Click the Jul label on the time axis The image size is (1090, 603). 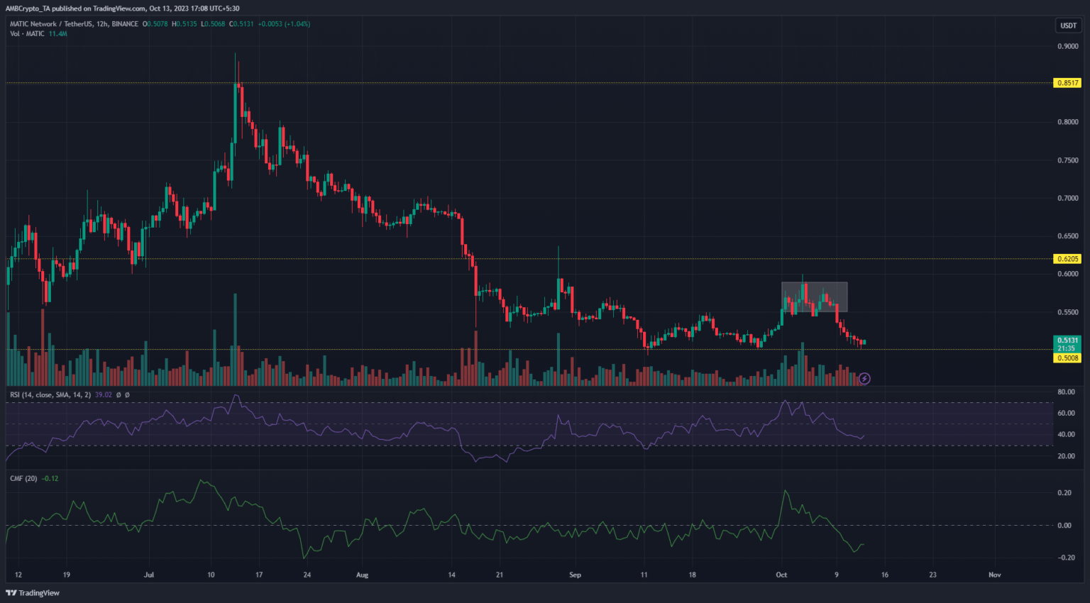pos(149,575)
